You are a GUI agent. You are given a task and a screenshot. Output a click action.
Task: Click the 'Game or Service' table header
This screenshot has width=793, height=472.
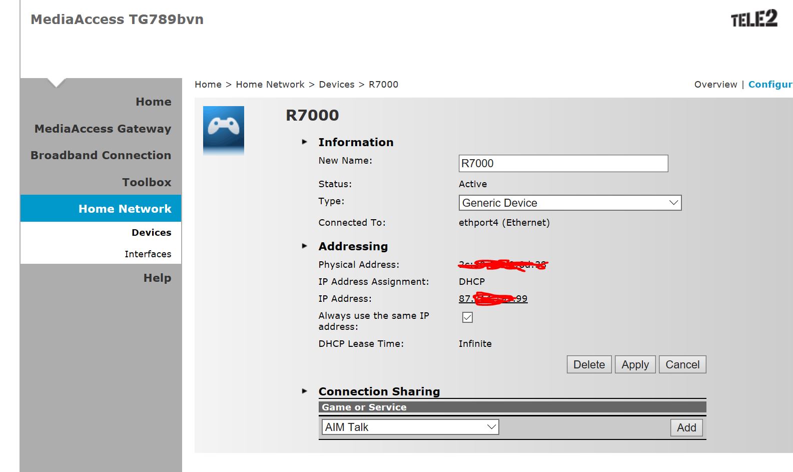tap(512, 407)
